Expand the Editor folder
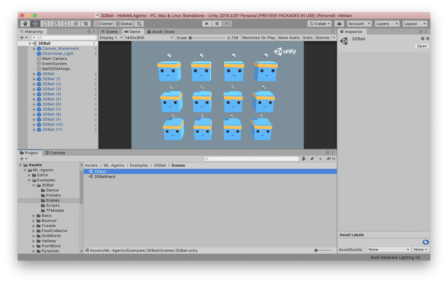 [29, 175]
